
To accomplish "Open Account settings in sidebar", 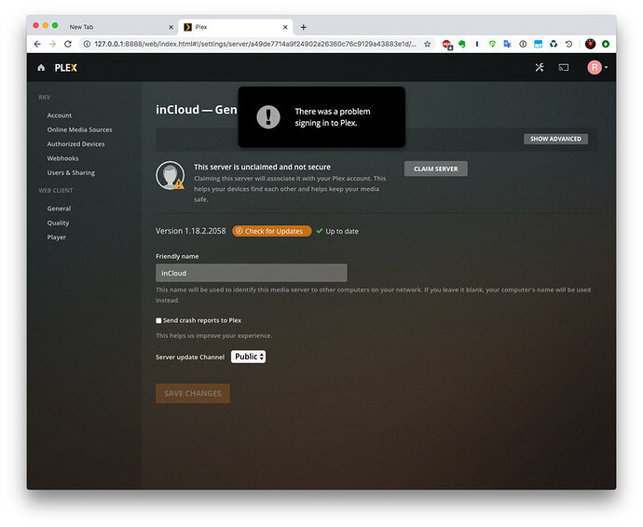I will click(x=60, y=115).
